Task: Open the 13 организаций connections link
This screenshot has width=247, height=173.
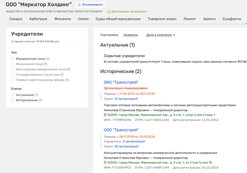Action: click(126, 99)
